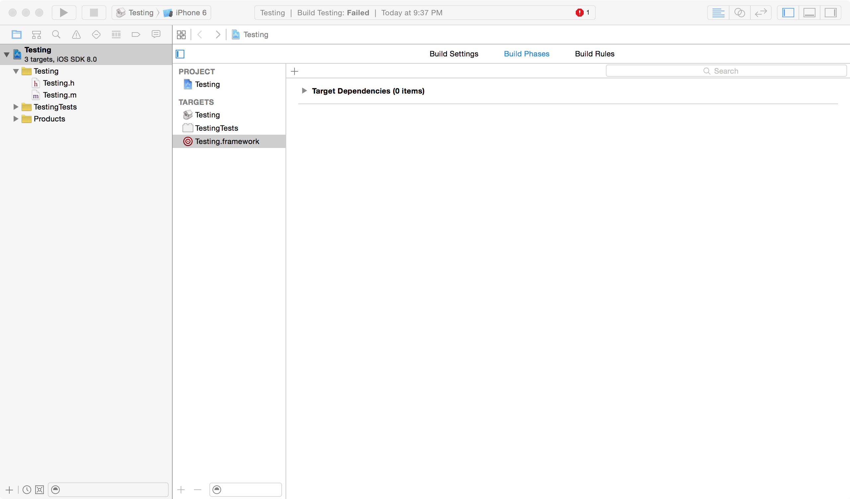Click the Run build play button
Screen dimensions: 850x499
pos(64,13)
